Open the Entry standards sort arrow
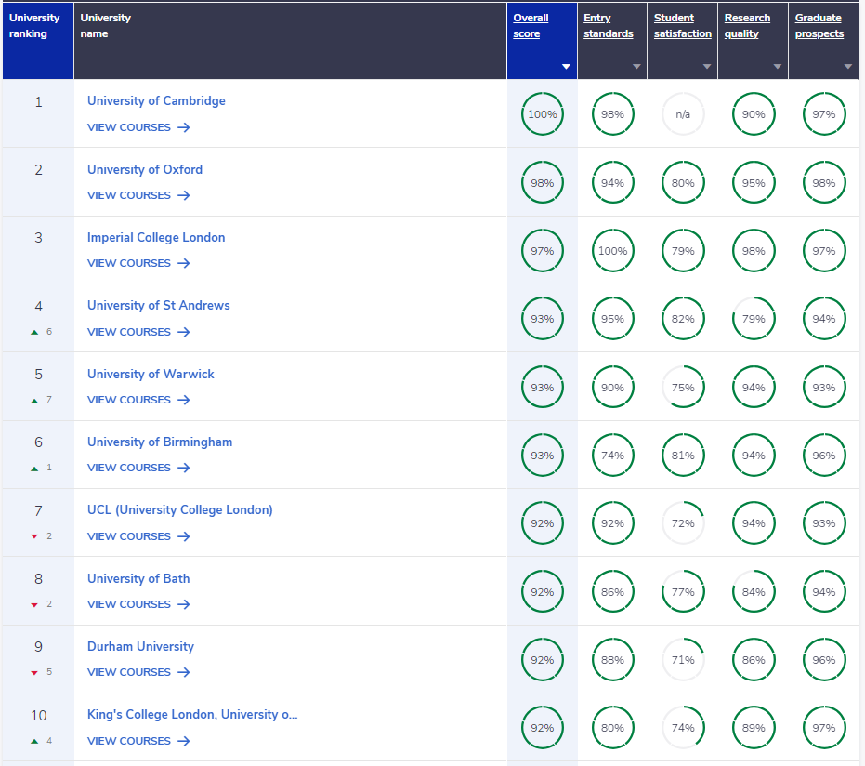 pos(636,67)
